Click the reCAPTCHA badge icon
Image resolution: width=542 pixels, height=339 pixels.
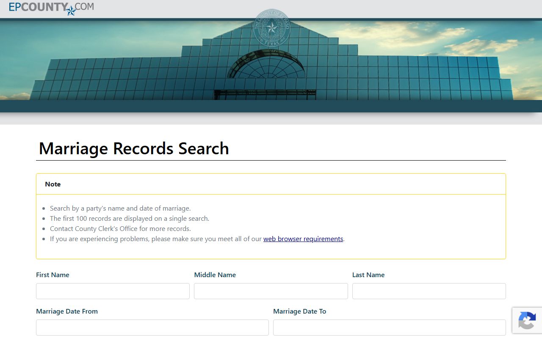527,320
